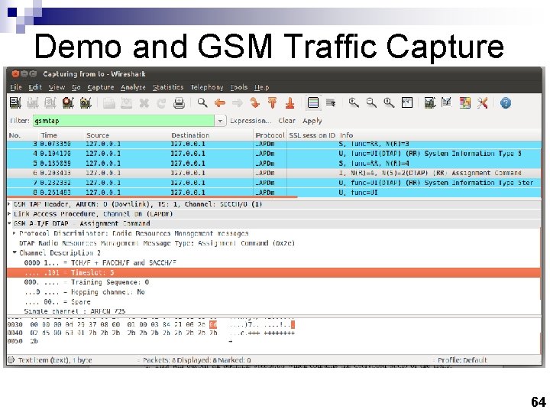Viewport: 550px width, 413px height.
Task: Click the open capture file icon
Action: pos(109,103)
